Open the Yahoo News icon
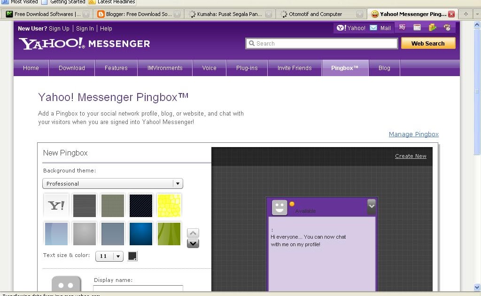Image resolution: width=481 pixels, height=296 pixels. click(x=417, y=27)
